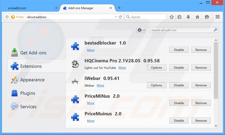Open Plugins category
The width and height of the screenshot is (225, 135).
(36, 93)
